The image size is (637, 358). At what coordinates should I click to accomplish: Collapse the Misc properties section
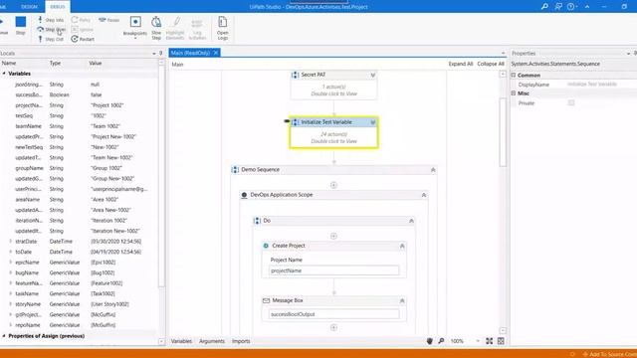point(514,93)
